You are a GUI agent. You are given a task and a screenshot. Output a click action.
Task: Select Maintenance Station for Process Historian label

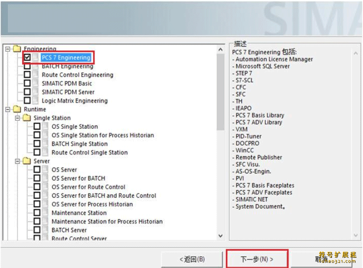click(x=107, y=221)
